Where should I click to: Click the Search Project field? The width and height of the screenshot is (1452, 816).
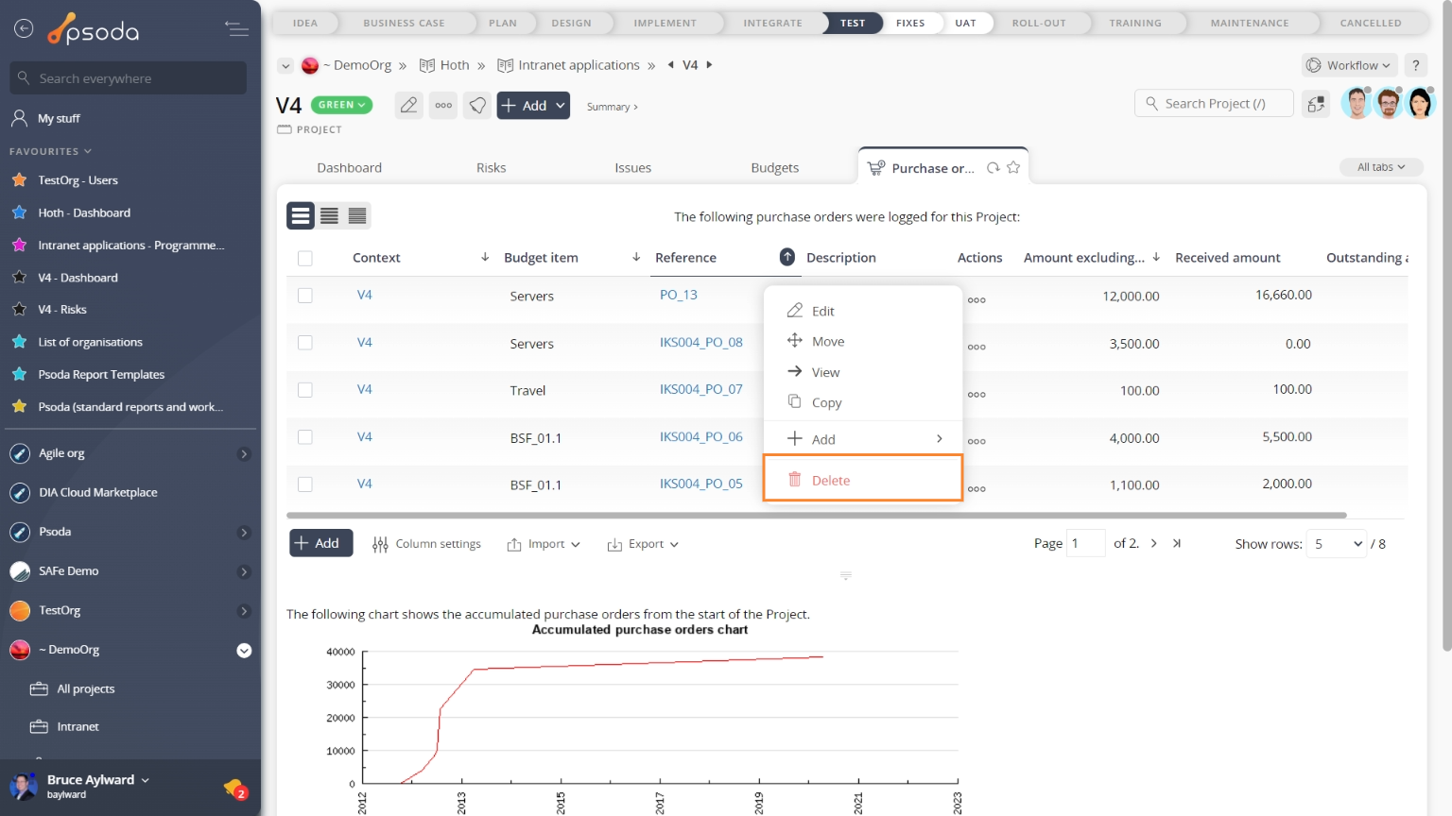click(1214, 104)
